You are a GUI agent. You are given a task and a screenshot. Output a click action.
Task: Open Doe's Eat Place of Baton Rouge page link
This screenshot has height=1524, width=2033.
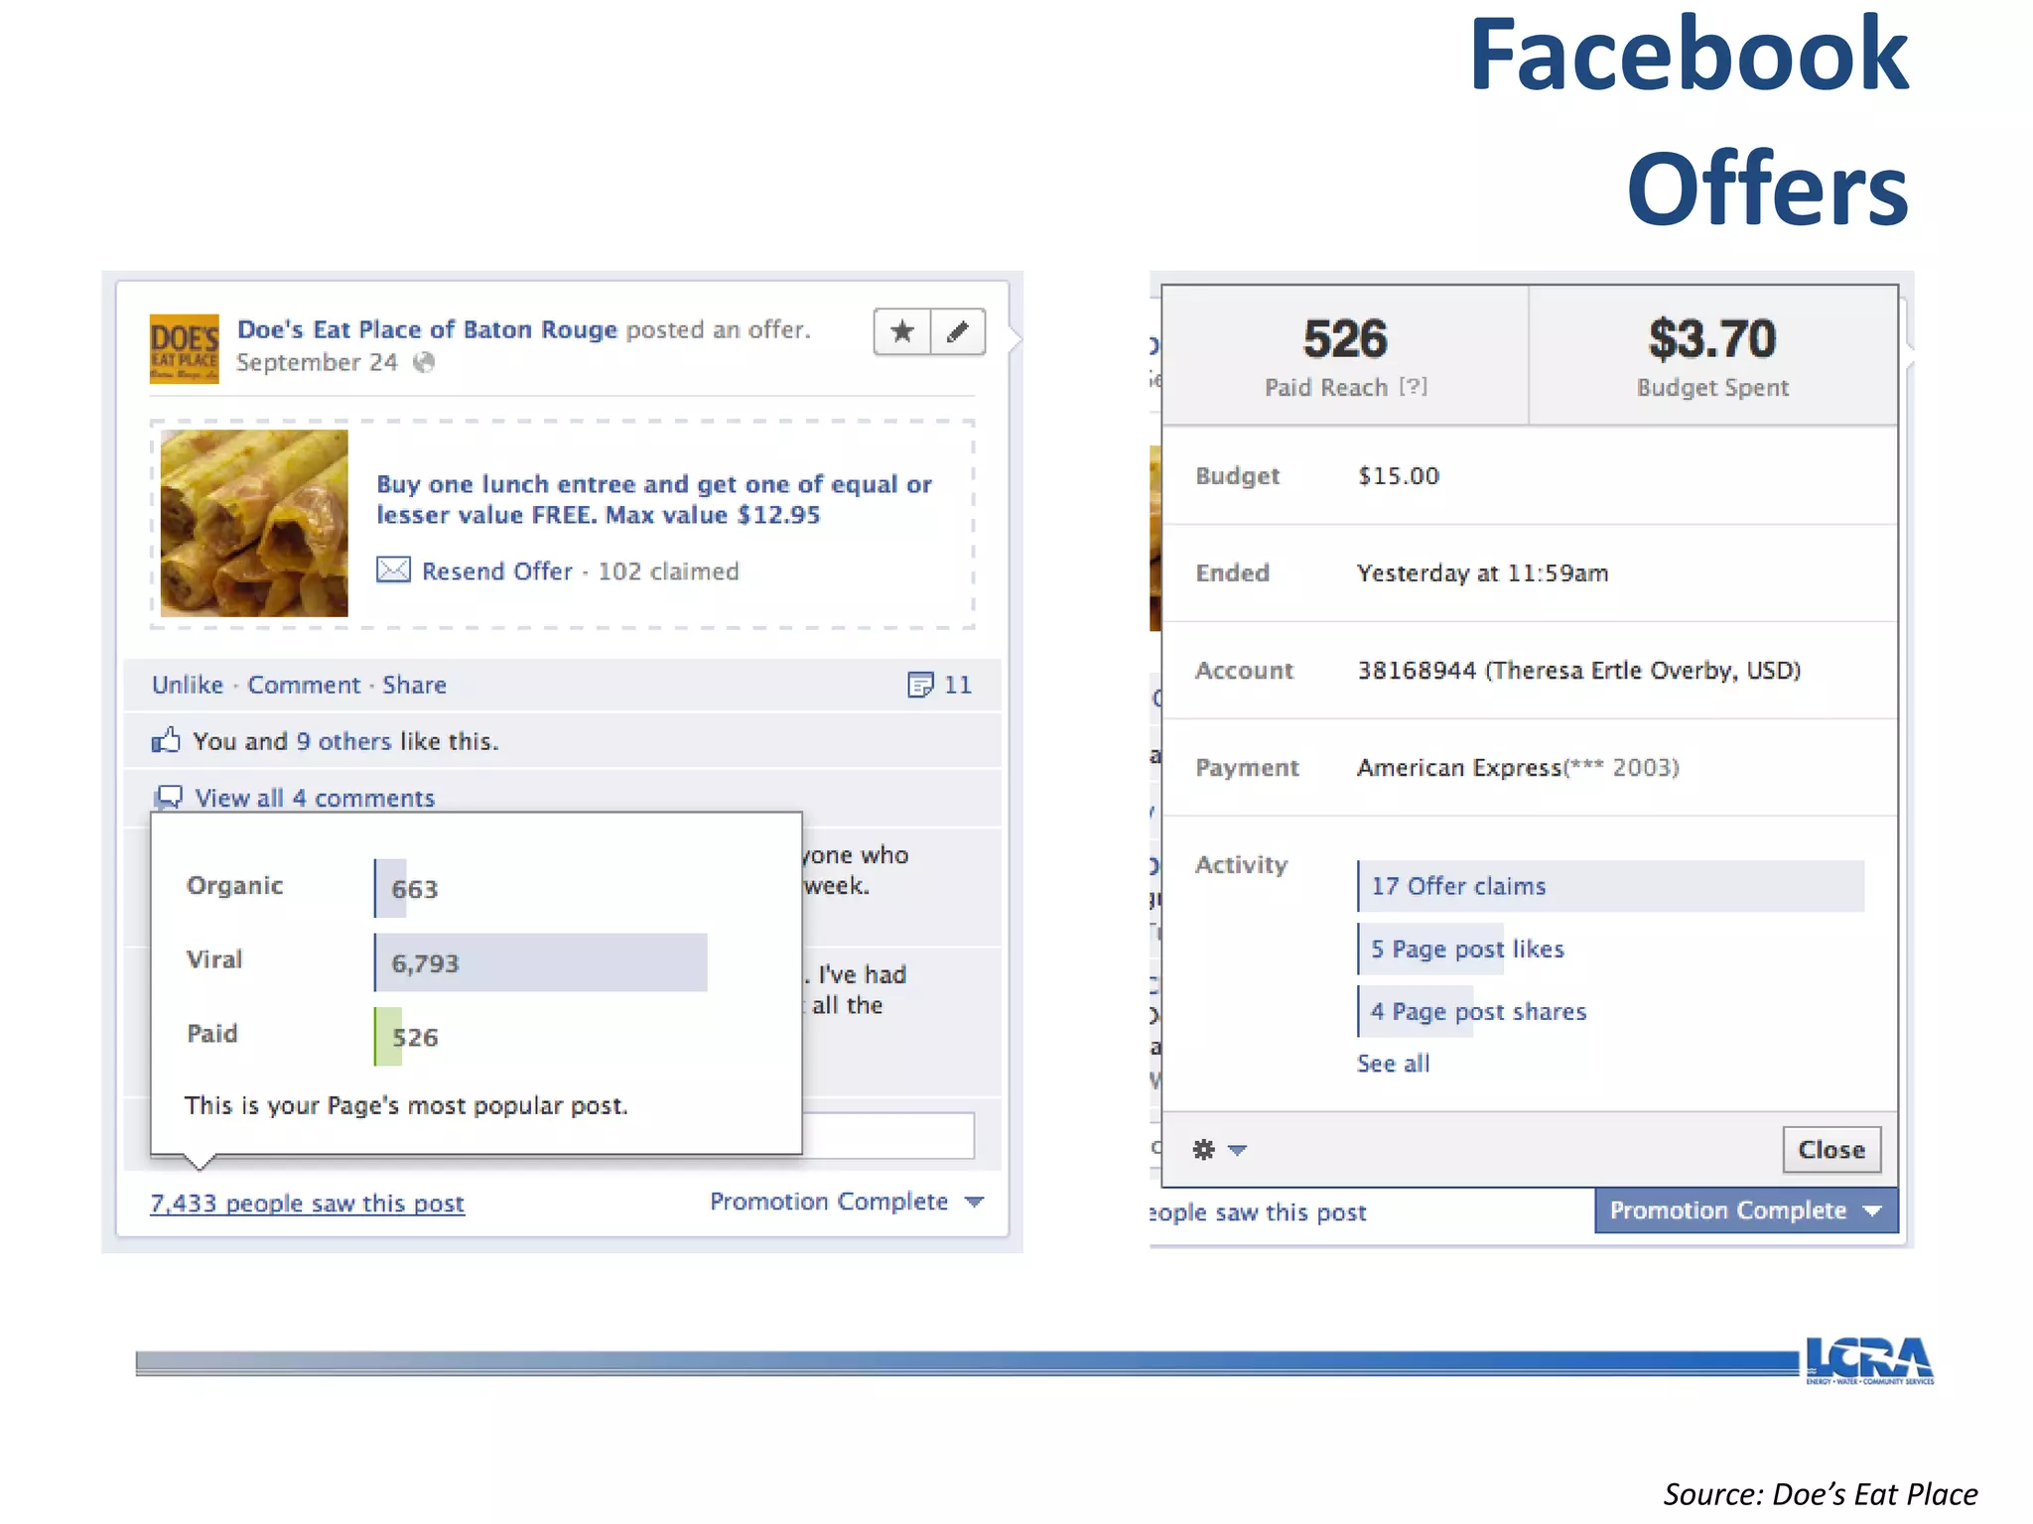coord(427,329)
